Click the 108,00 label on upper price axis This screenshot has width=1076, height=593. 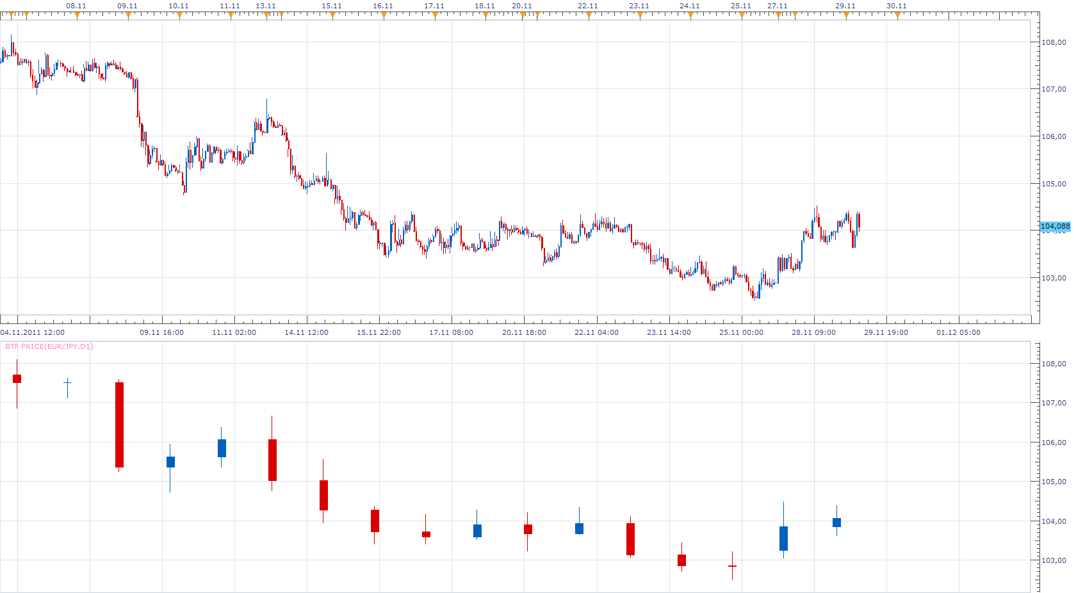point(1054,42)
